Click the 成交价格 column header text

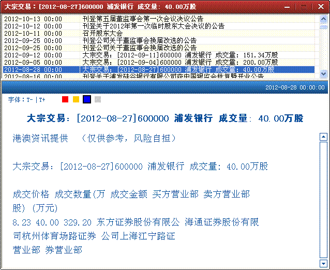[31, 194]
